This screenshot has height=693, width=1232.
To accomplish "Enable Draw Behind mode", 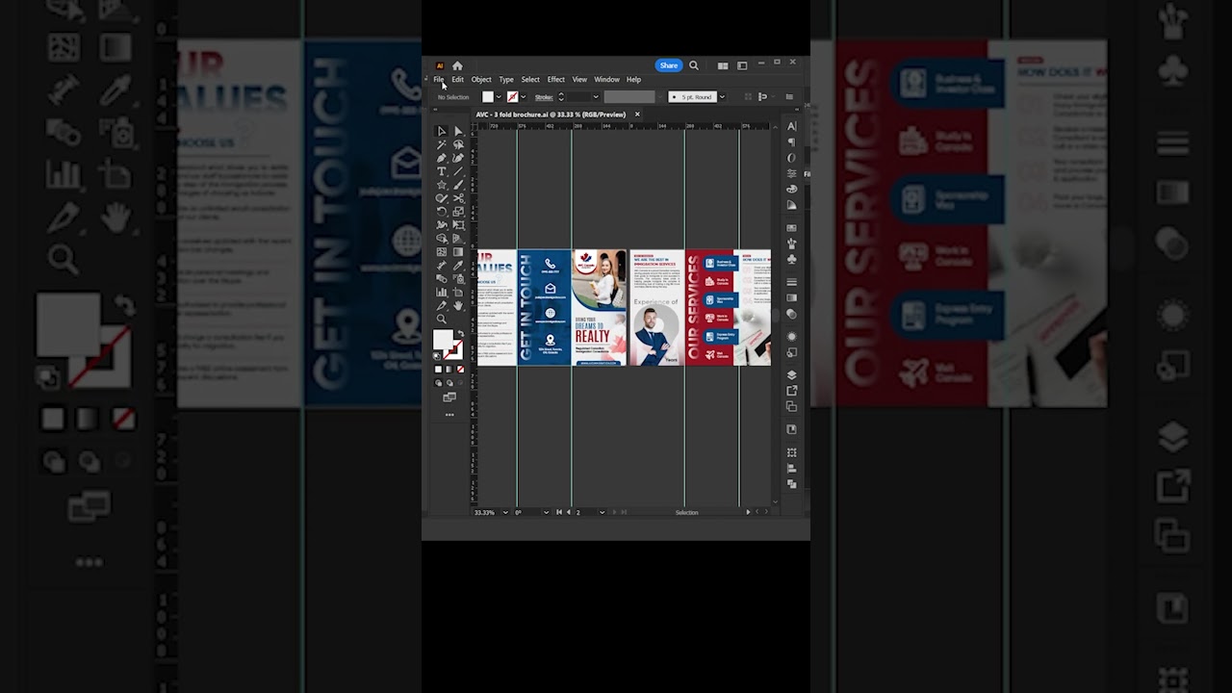I will coord(449,383).
